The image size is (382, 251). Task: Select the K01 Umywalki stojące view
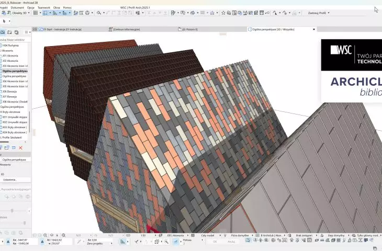coord(15,117)
